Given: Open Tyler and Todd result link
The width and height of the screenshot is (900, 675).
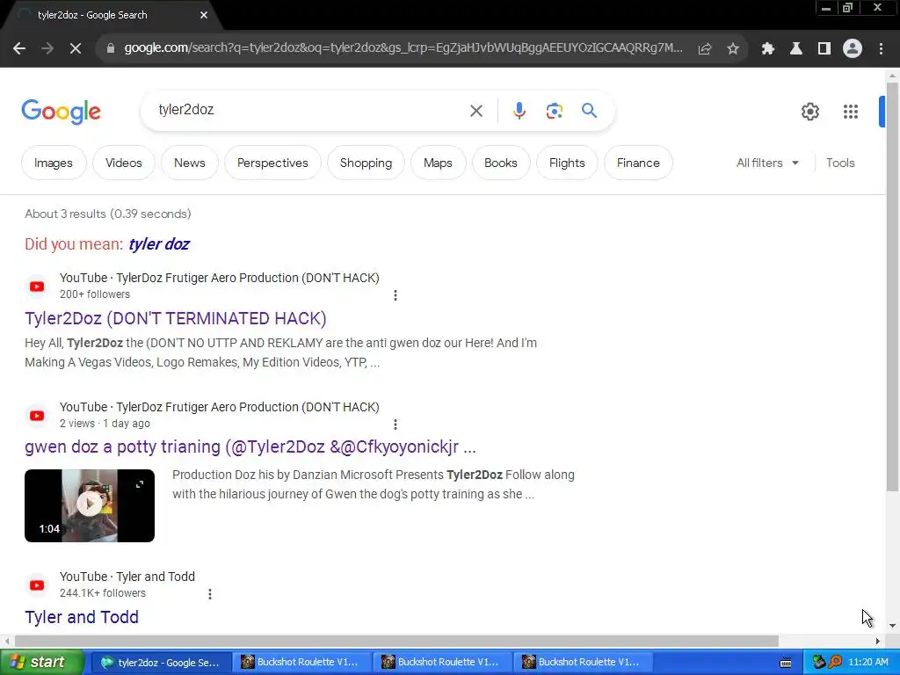Looking at the screenshot, I should click(82, 617).
